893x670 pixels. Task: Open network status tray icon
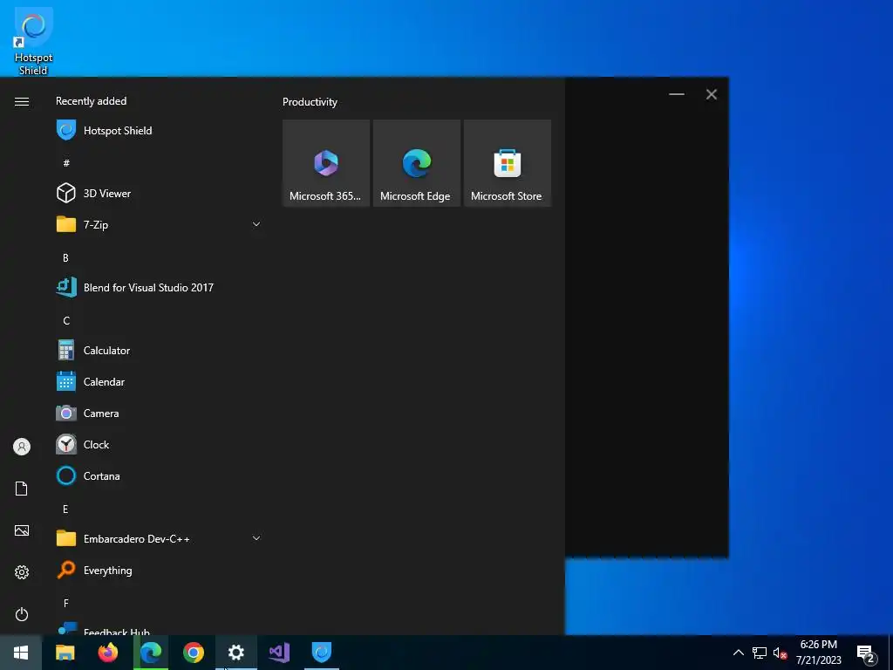click(760, 653)
